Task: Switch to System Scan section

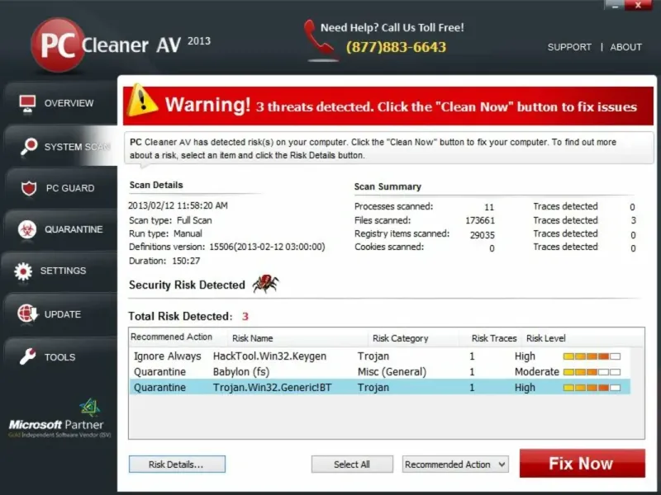Action: 60,147
